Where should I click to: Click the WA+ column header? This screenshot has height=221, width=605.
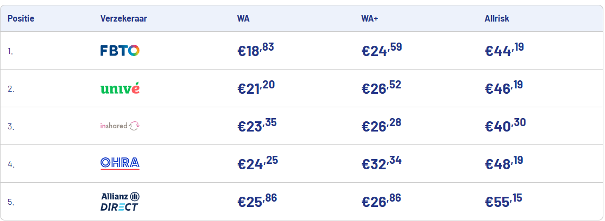pos(369,19)
